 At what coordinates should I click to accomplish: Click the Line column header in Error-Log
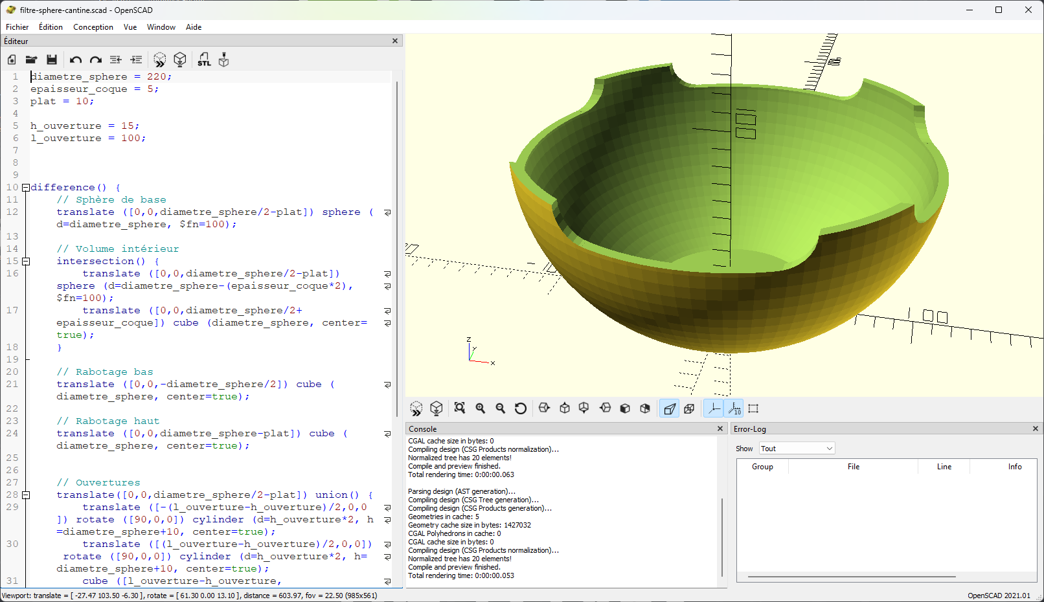944,467
